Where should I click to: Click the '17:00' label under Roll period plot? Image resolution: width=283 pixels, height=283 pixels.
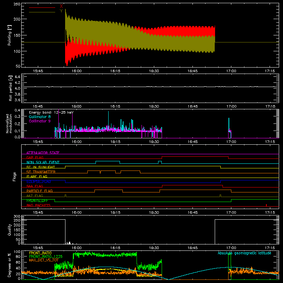[x=231, y=106]
